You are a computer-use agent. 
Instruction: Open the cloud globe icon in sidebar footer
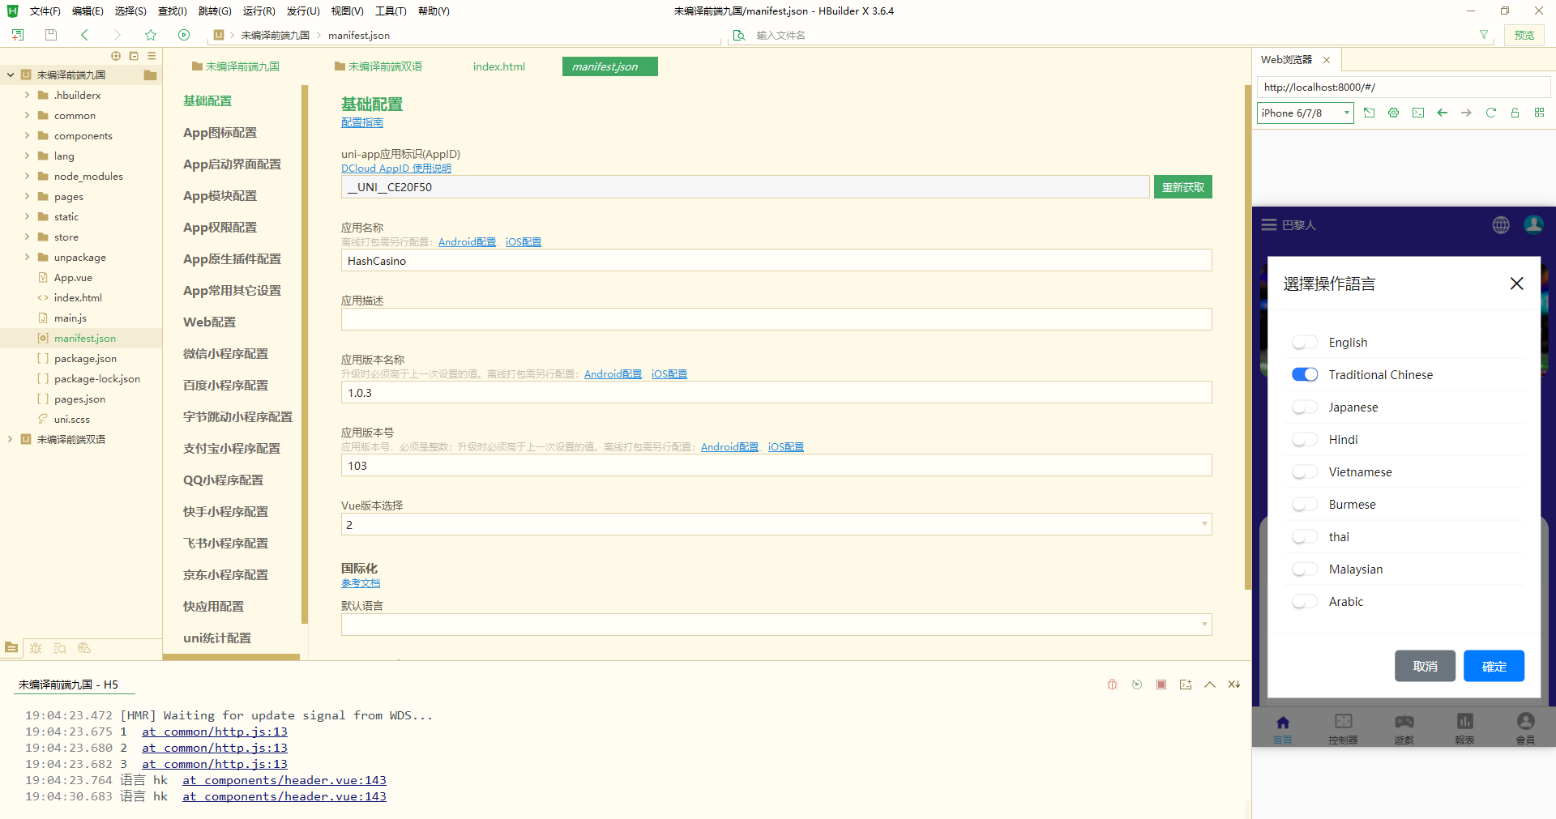[x=84, y=648]
